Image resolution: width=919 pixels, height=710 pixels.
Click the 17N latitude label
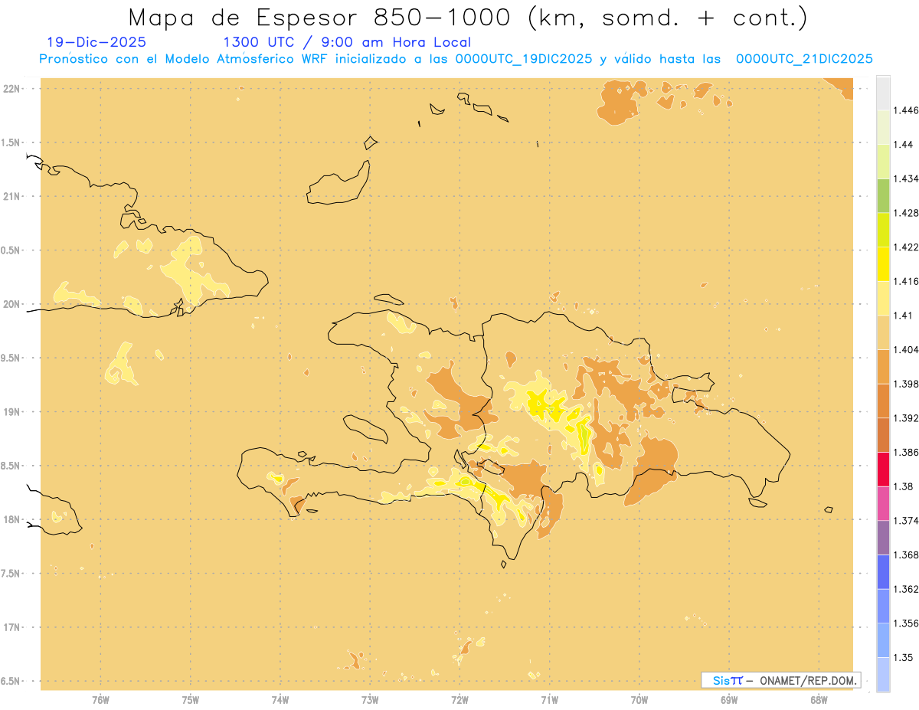pos(12,627)
